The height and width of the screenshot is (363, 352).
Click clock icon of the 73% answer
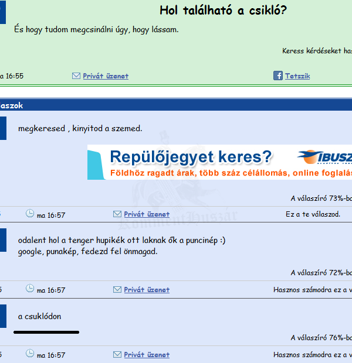[x=30, y=214]
